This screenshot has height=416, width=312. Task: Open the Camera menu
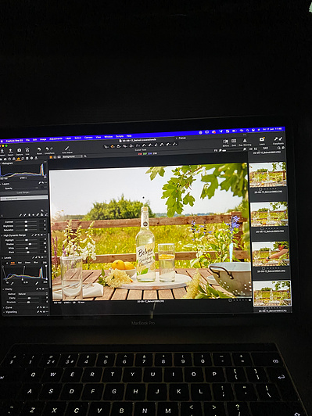tap(88, 138)
